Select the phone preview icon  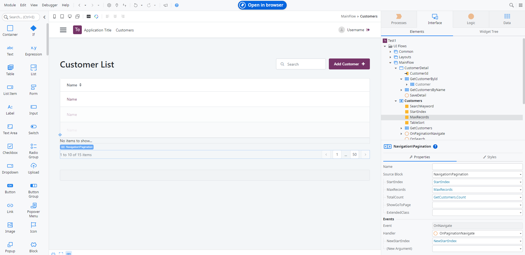[x=54, y=16]
